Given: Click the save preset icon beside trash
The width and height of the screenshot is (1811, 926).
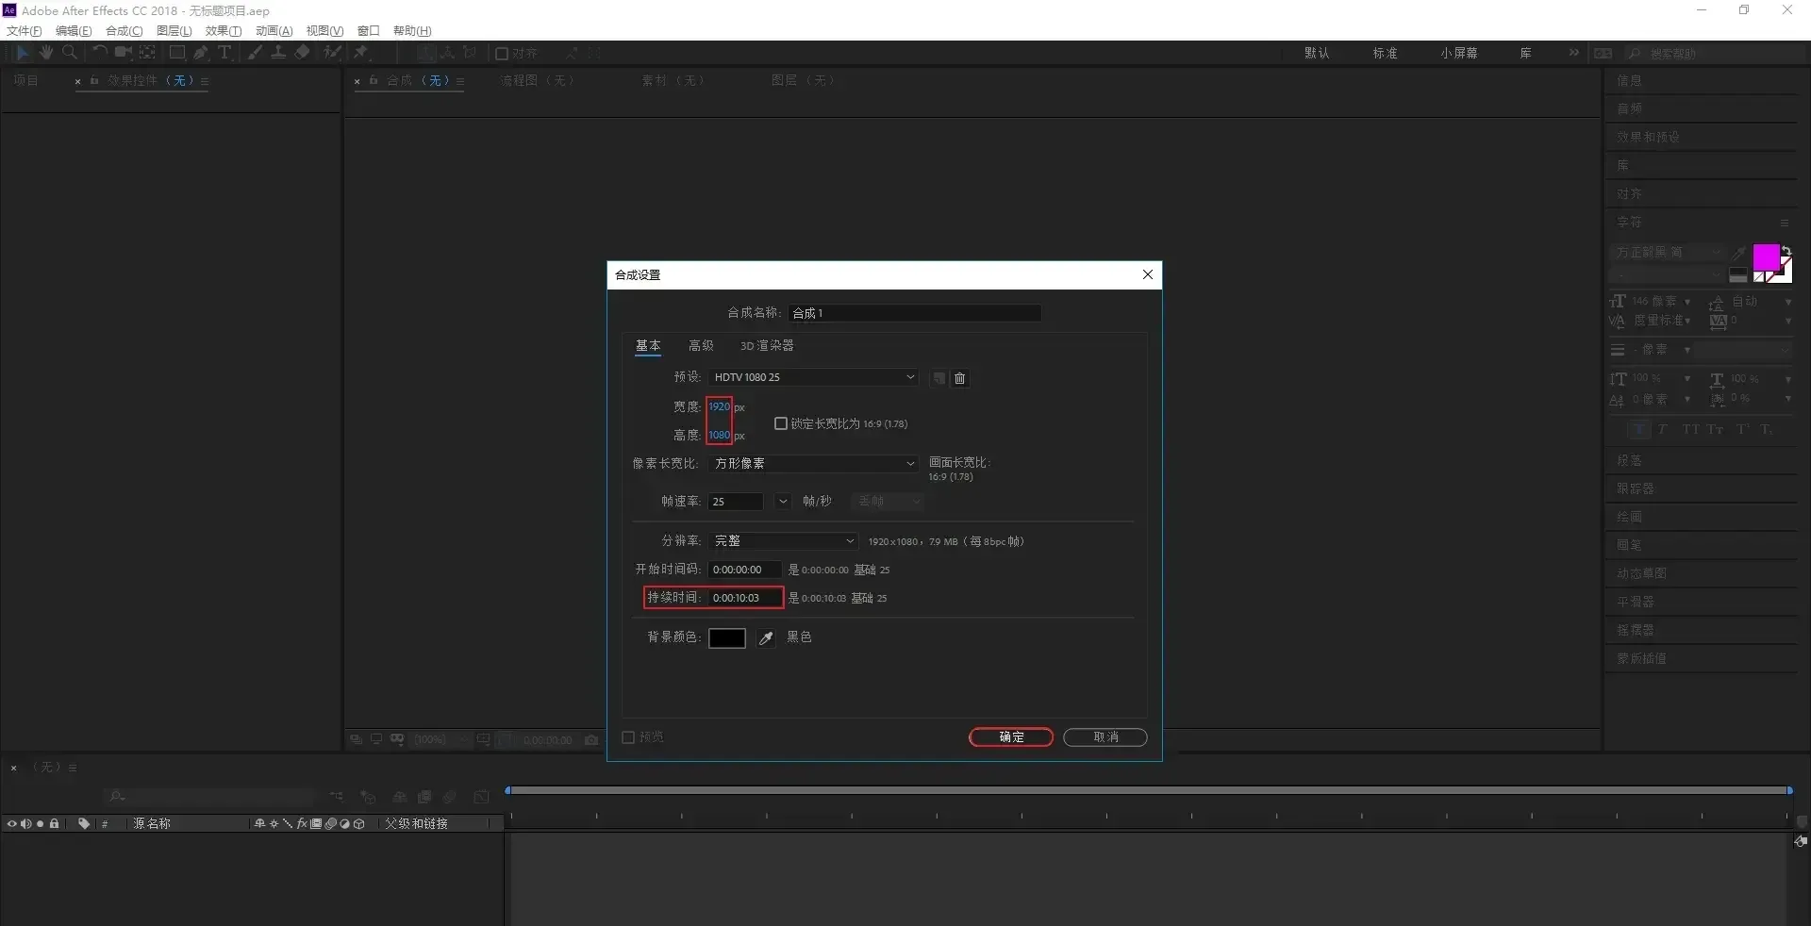Looking at the screenshot, I should tap(939, 378).
